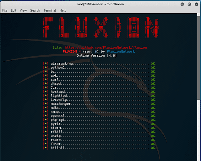
Task: Click the OK status next to aircrack-ng
Action: 154,64
